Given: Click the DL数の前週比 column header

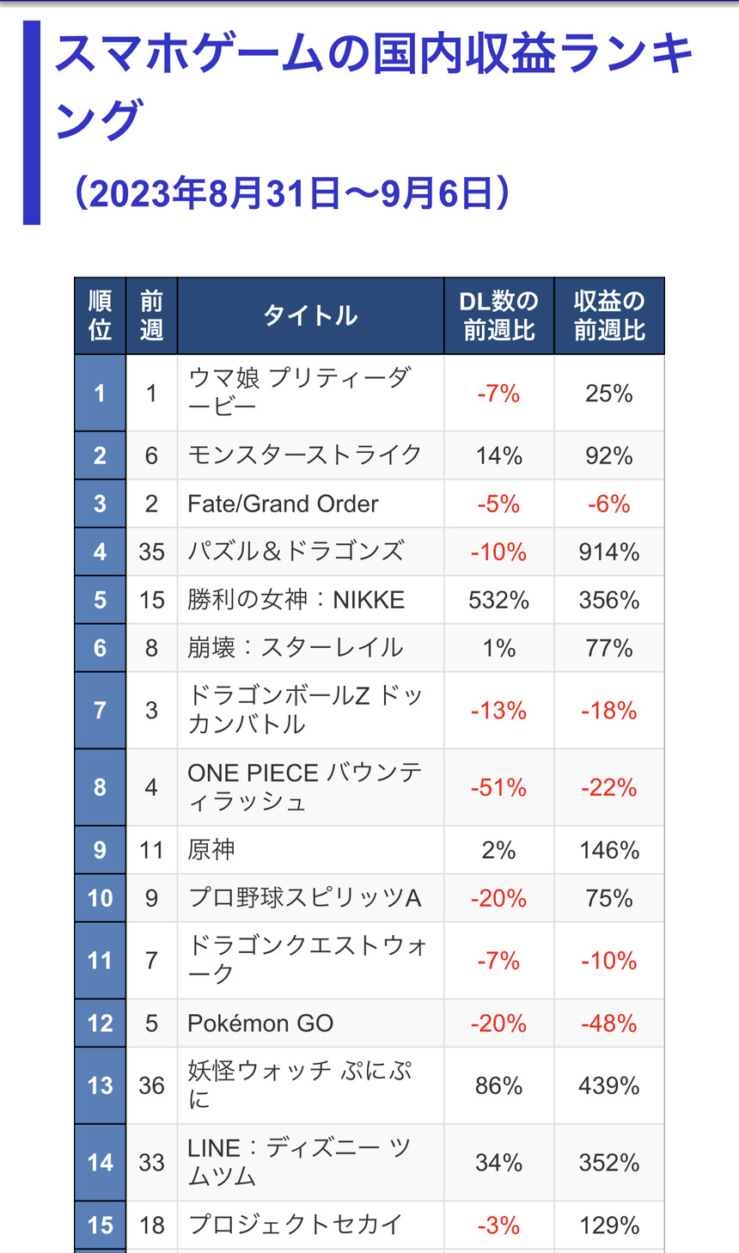Looking at the screenshot, I should tap(498, 315).
